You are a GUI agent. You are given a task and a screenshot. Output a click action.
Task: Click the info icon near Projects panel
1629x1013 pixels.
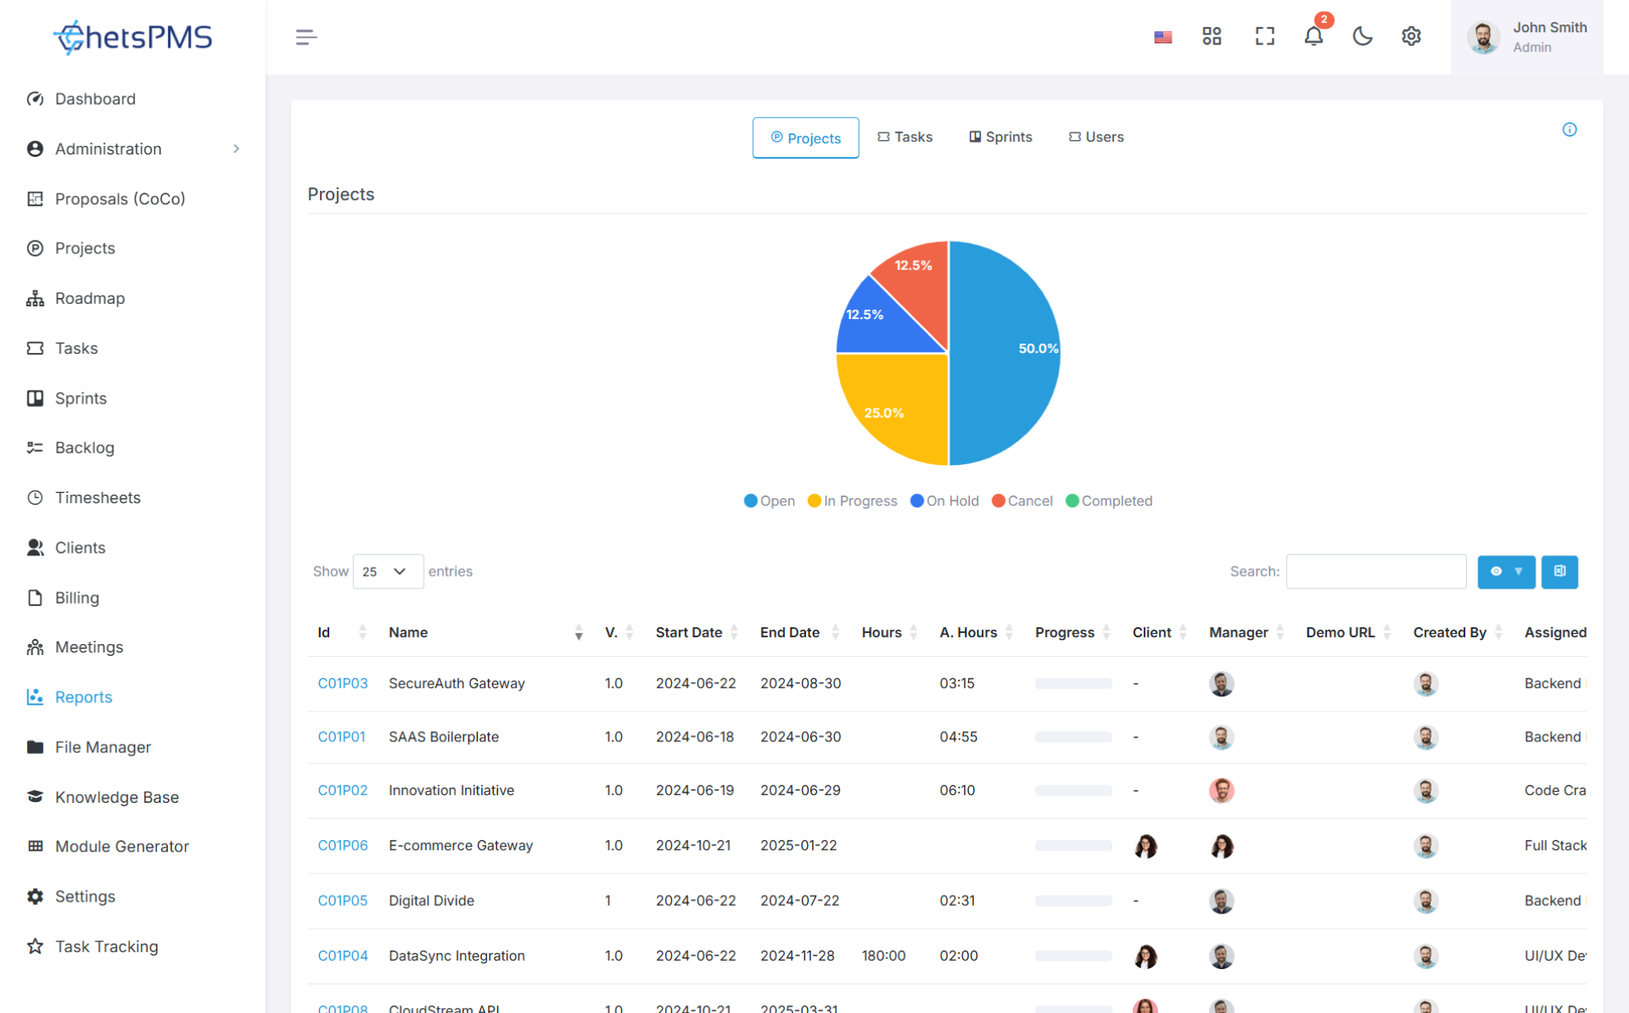1569,130
